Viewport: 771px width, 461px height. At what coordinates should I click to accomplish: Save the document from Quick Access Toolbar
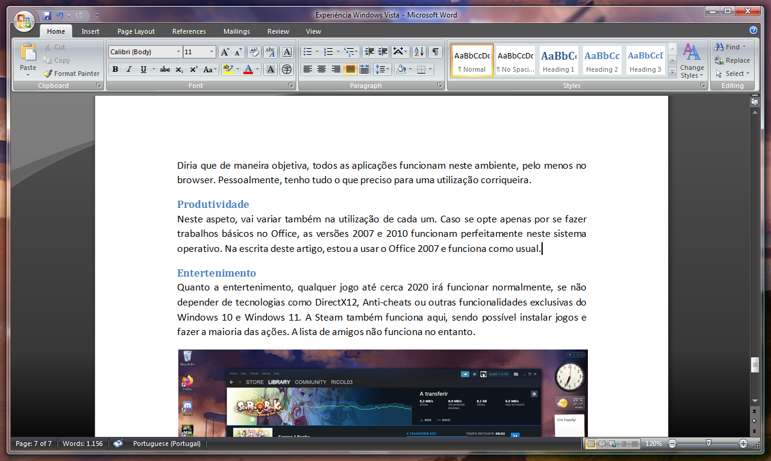[47, 15]
